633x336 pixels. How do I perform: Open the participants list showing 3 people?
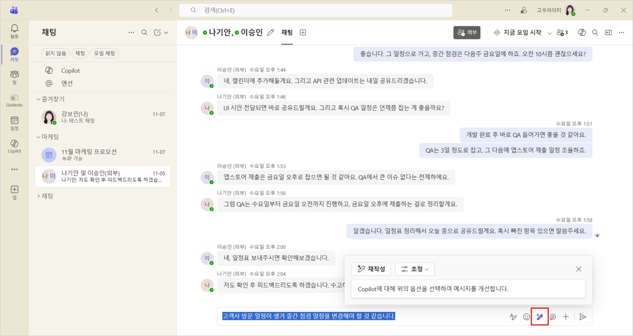click(562, 33)
